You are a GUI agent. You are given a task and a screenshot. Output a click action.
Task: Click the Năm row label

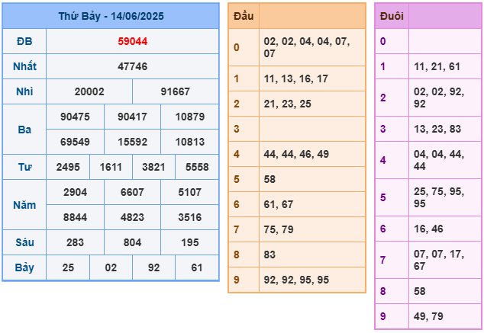click(x=24, y=205)
